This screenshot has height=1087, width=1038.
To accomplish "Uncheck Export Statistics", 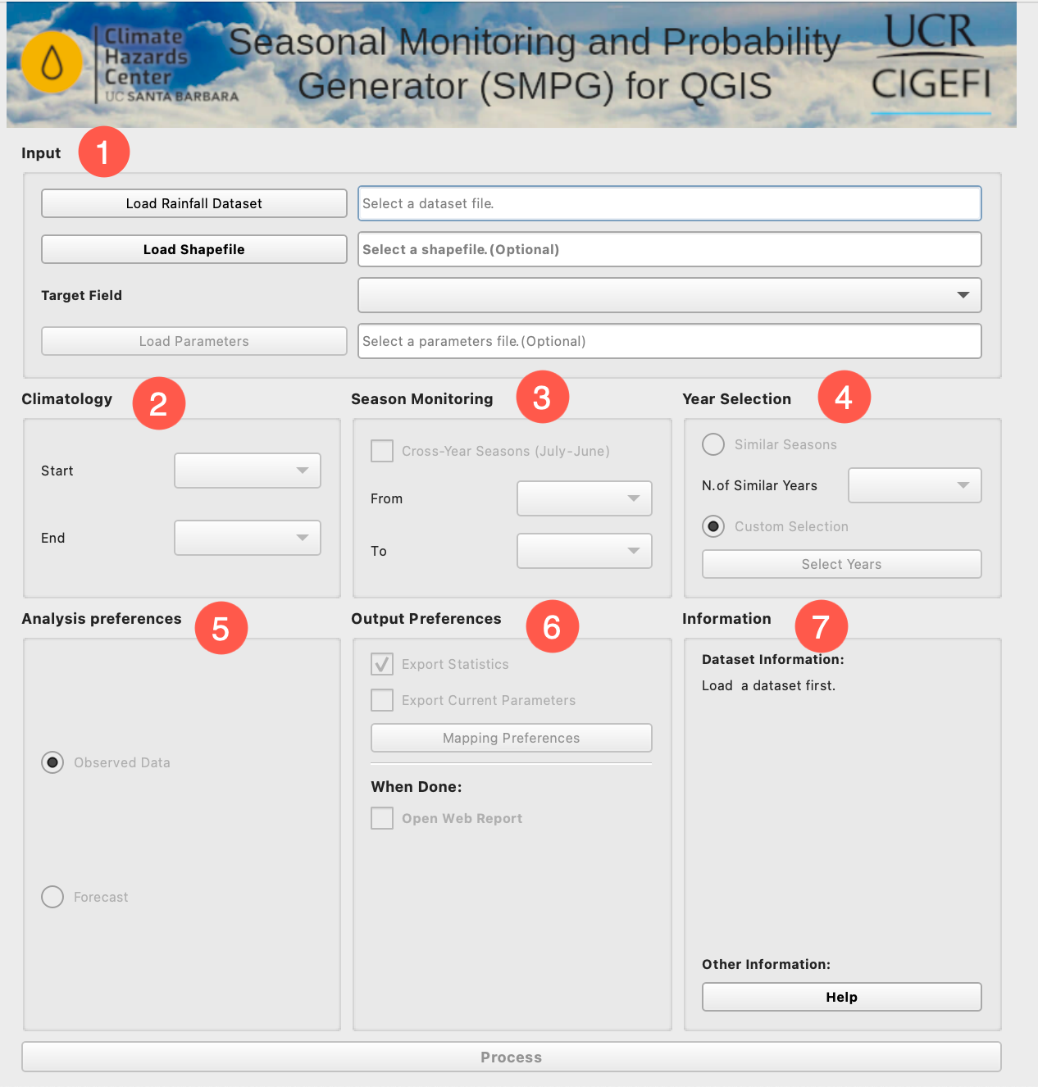I will (x=382, y=664).
